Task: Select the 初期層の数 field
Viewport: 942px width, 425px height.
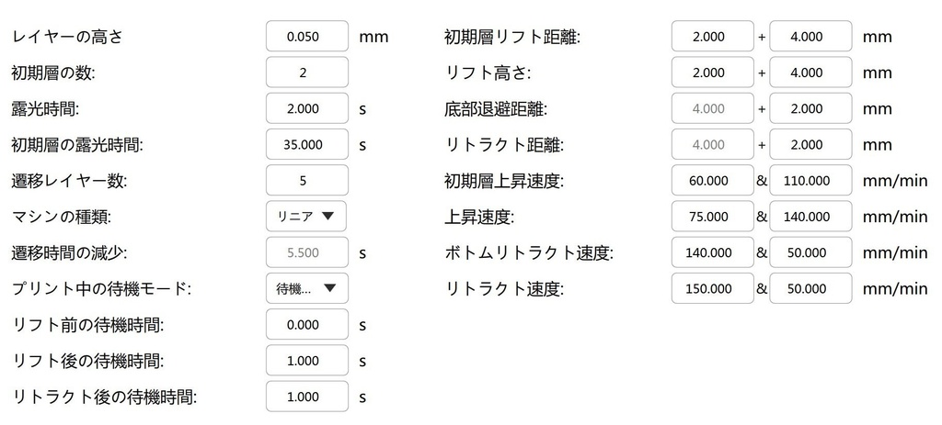Action: pos(306,73)
